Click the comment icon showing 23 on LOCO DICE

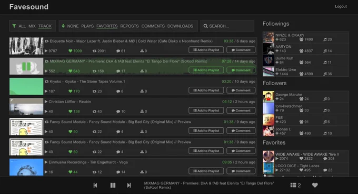click(325, 170)
